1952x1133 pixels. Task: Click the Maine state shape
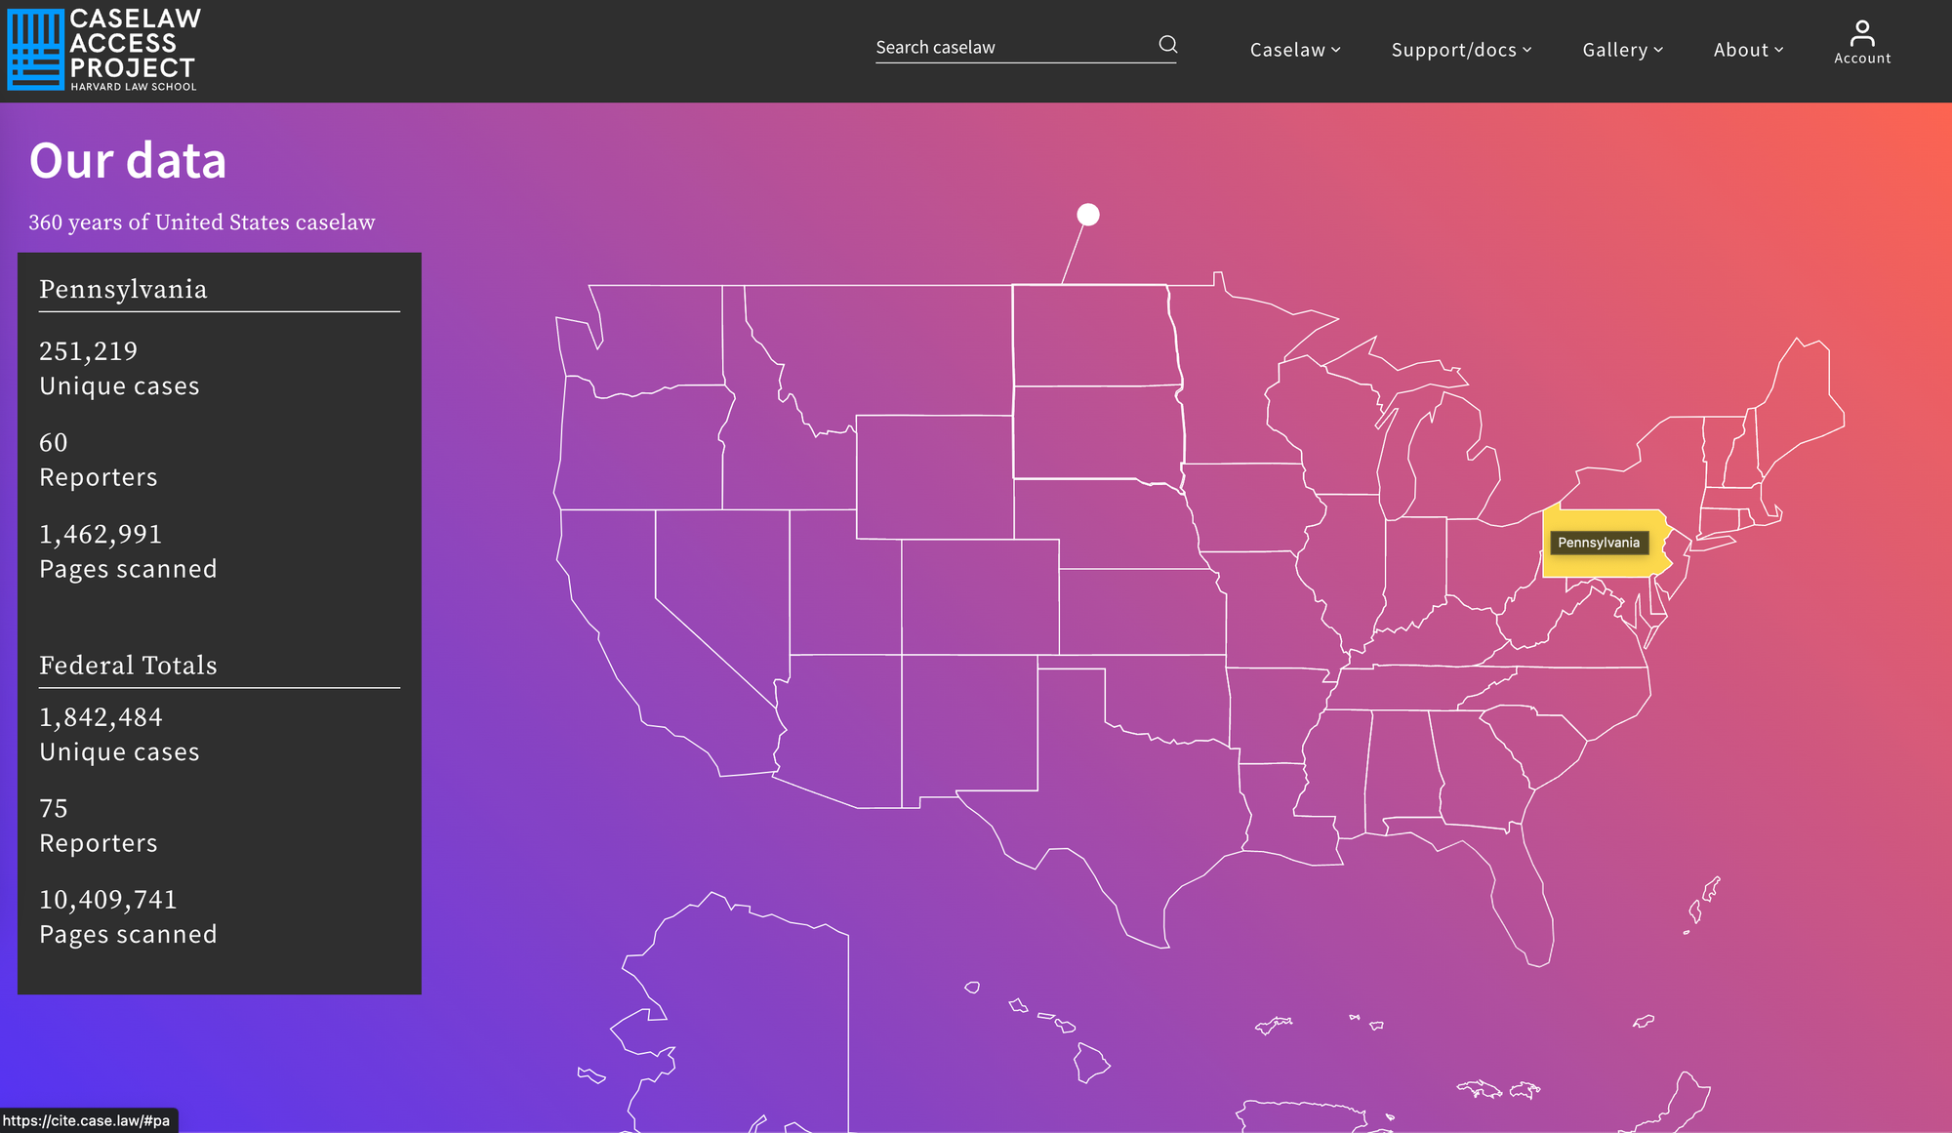coord(1798,400)
